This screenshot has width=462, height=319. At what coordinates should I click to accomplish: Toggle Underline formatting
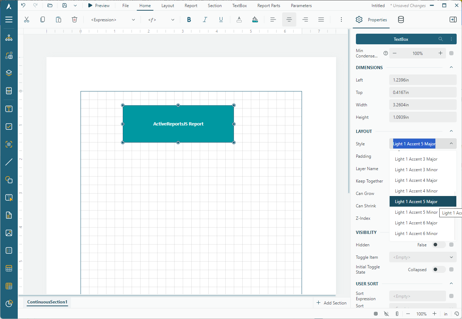click(221, 20)
